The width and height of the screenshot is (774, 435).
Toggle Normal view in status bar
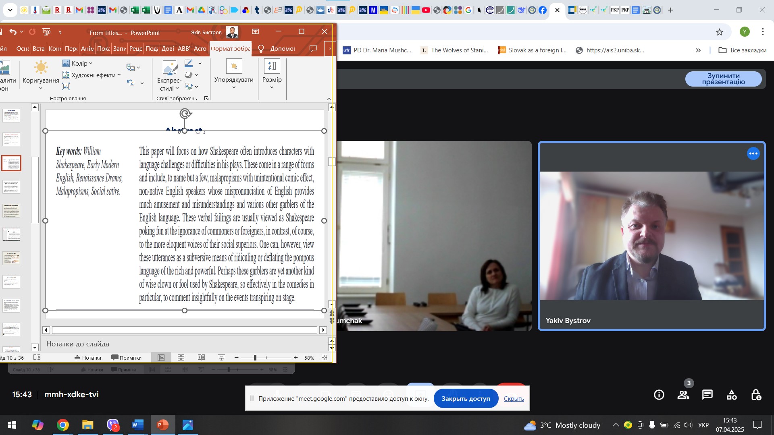click(x=161, y=358)
